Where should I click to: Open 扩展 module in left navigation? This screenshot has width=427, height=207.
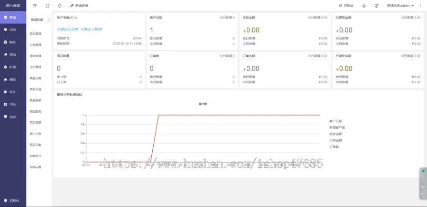pos(13,67)
